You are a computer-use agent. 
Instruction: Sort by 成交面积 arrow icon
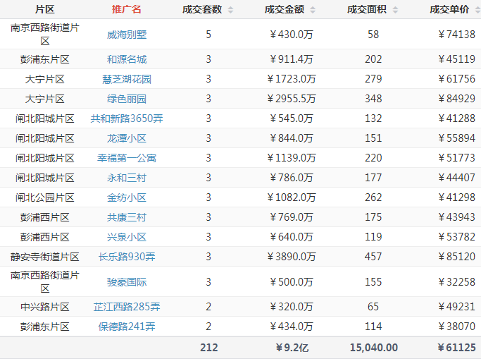[395, 10]
